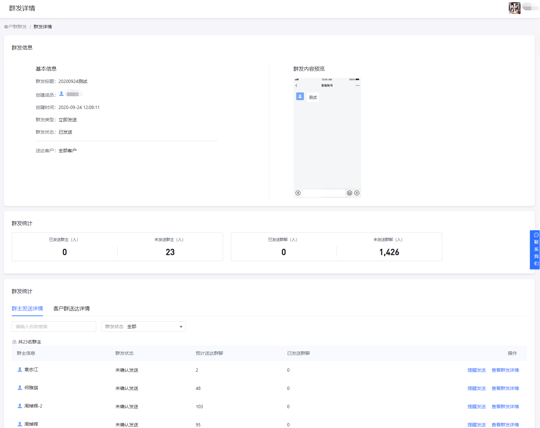Switch to the 客户群送达详情 tab

(x=72, y=309)
